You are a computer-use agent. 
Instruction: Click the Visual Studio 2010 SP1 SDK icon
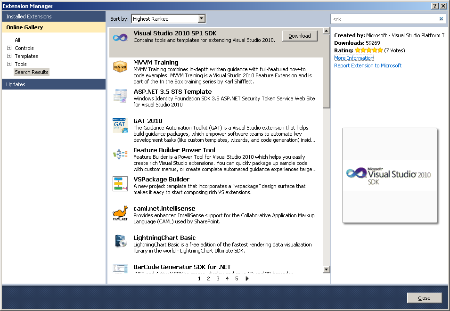(120, 38)
